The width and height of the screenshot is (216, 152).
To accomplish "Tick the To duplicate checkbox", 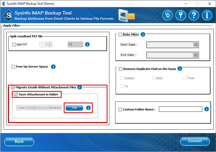I will coord(122,86).
